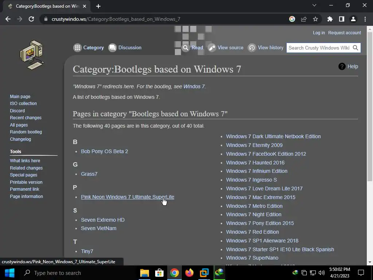Open the Pink Neon Windows 7 Ultimate SuperLite page
The height and width of the screenshot is (280, 373).
(127, 197)
